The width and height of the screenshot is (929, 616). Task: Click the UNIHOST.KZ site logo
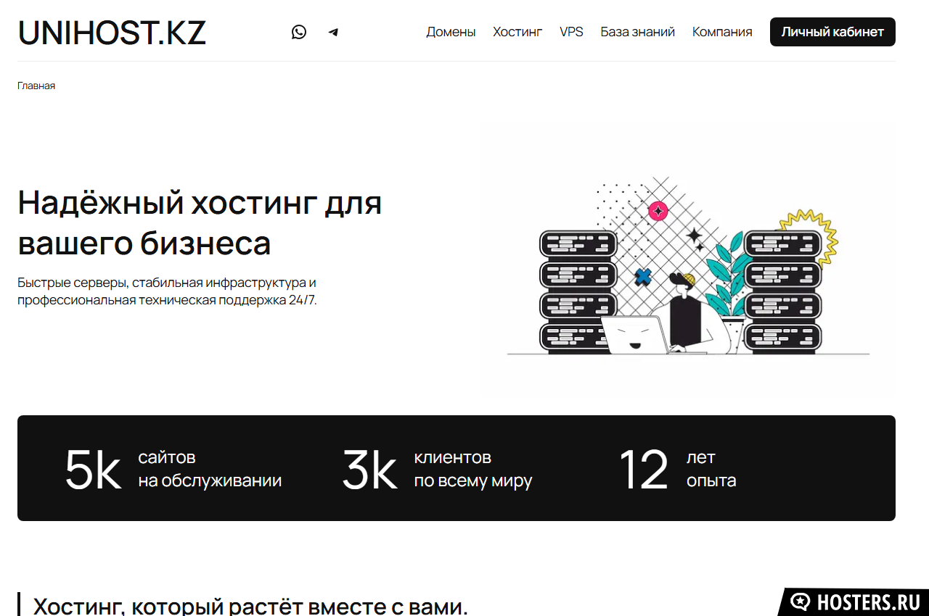(112, 33)
